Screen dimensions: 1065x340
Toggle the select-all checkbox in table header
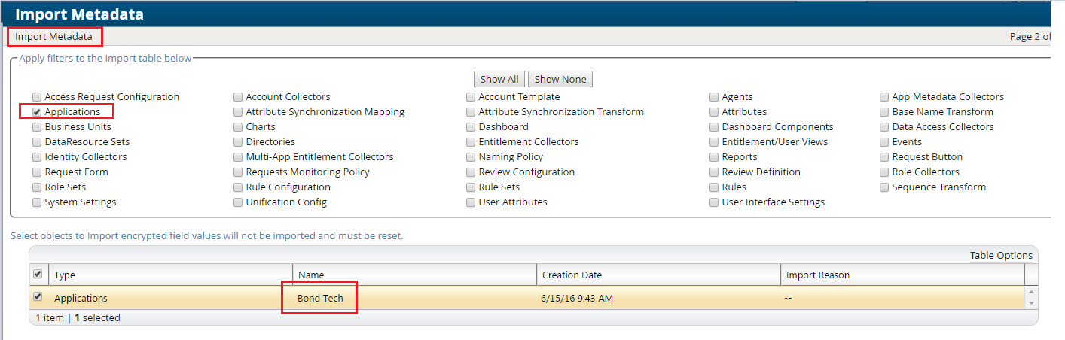38,275
